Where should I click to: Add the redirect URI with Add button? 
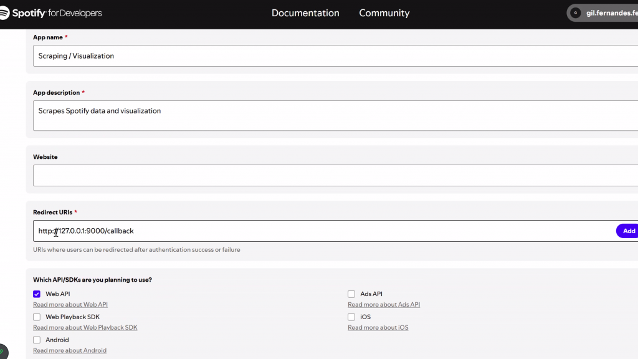click(x=628, y=231)
